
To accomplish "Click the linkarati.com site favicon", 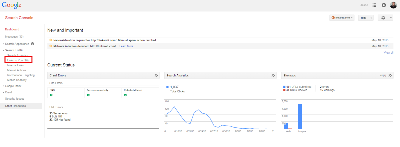I will tap(333, 18).
